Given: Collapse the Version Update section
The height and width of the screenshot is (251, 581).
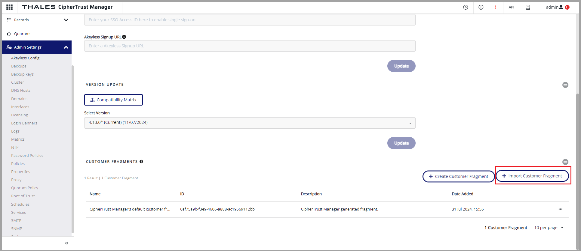Looking at the screenshot, I should 565,85.
